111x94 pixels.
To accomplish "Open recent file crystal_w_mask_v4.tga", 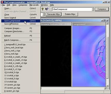I will click(21, 57).
